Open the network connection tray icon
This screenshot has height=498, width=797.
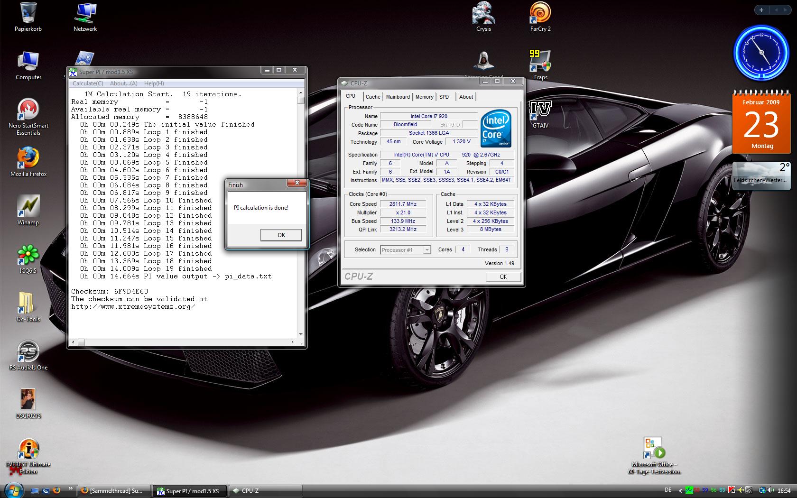(x=761, y=490)
